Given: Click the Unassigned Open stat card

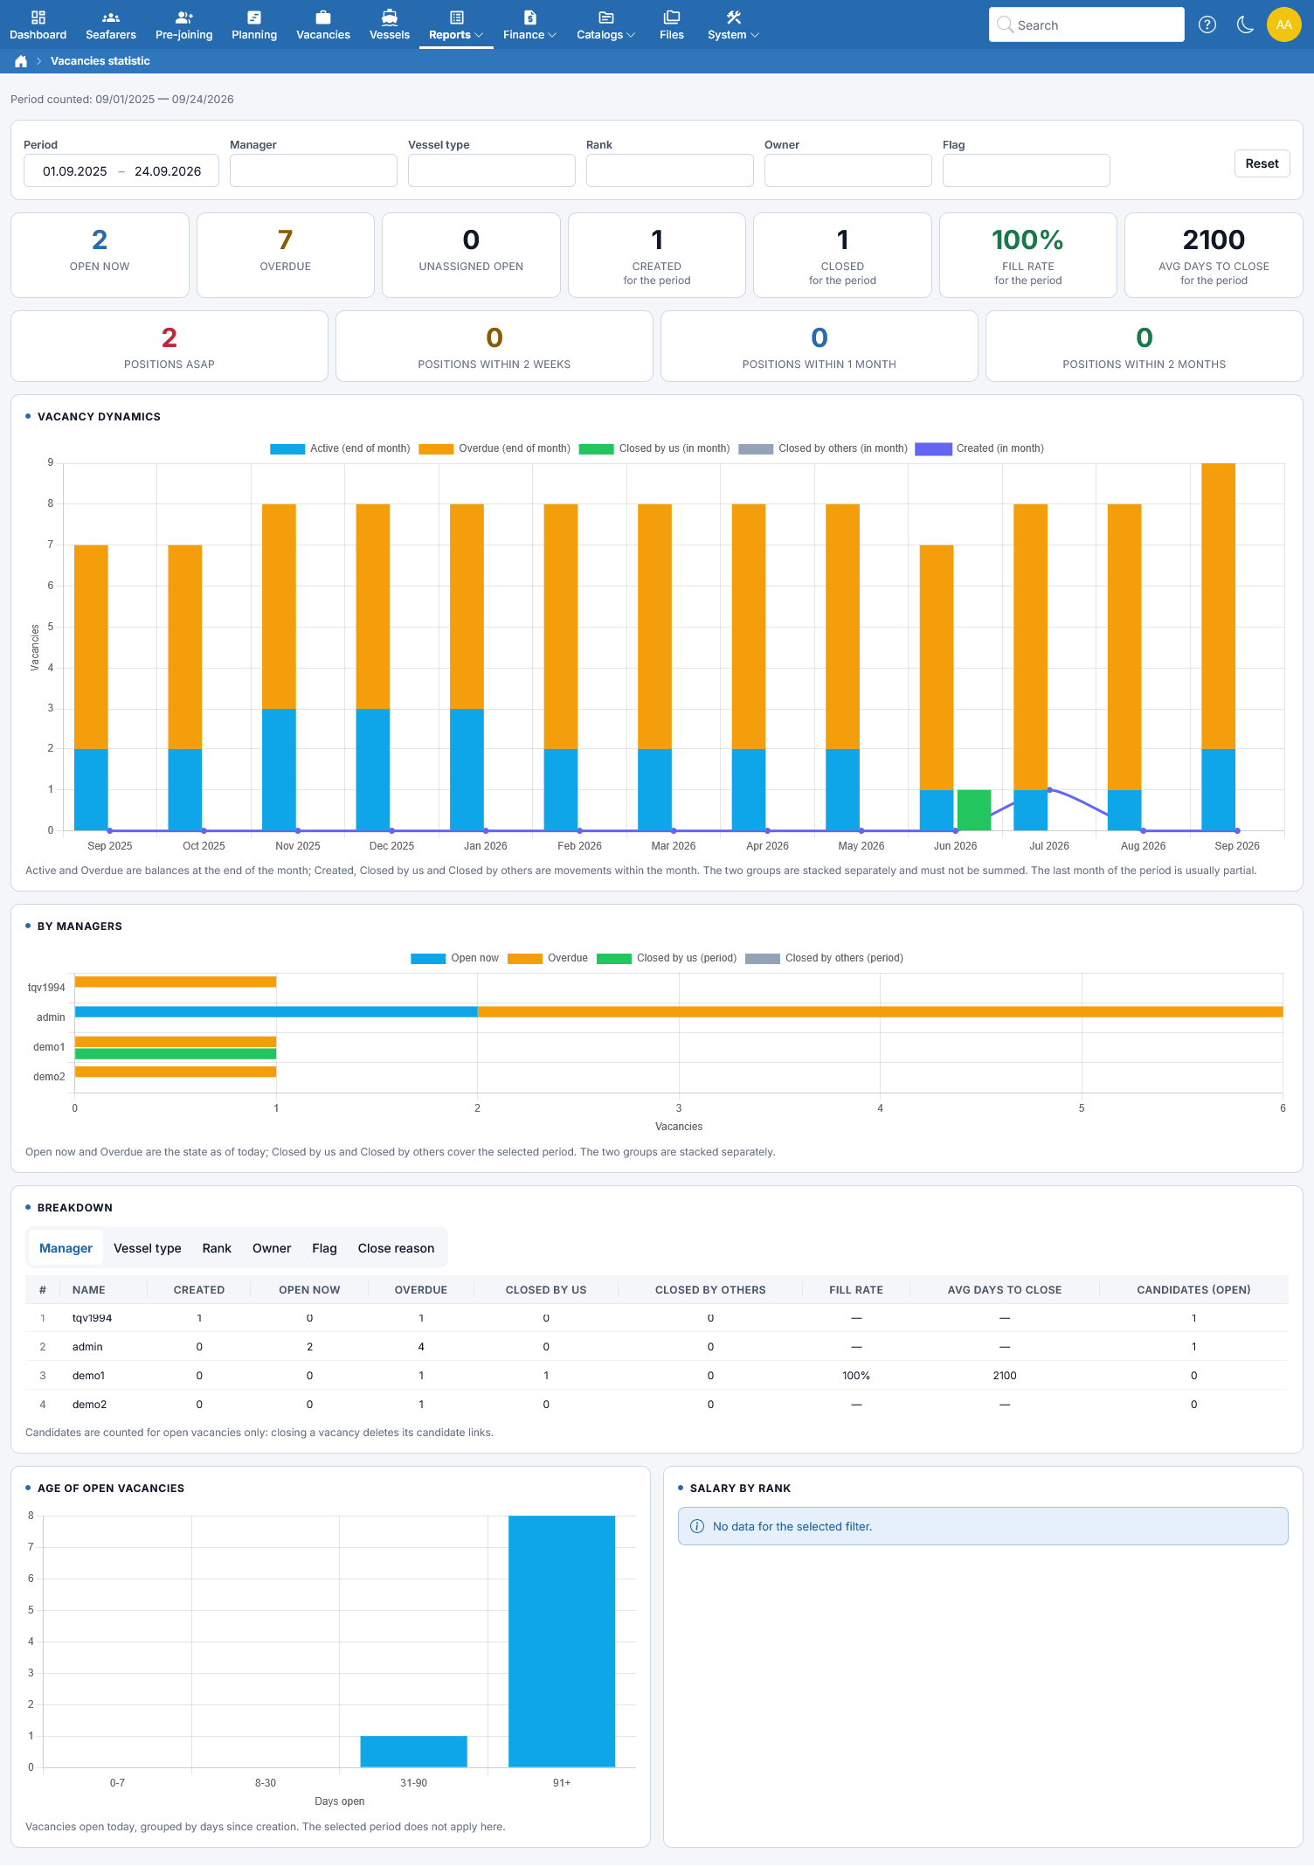Looking at the screenshot, I should [471, 255].
